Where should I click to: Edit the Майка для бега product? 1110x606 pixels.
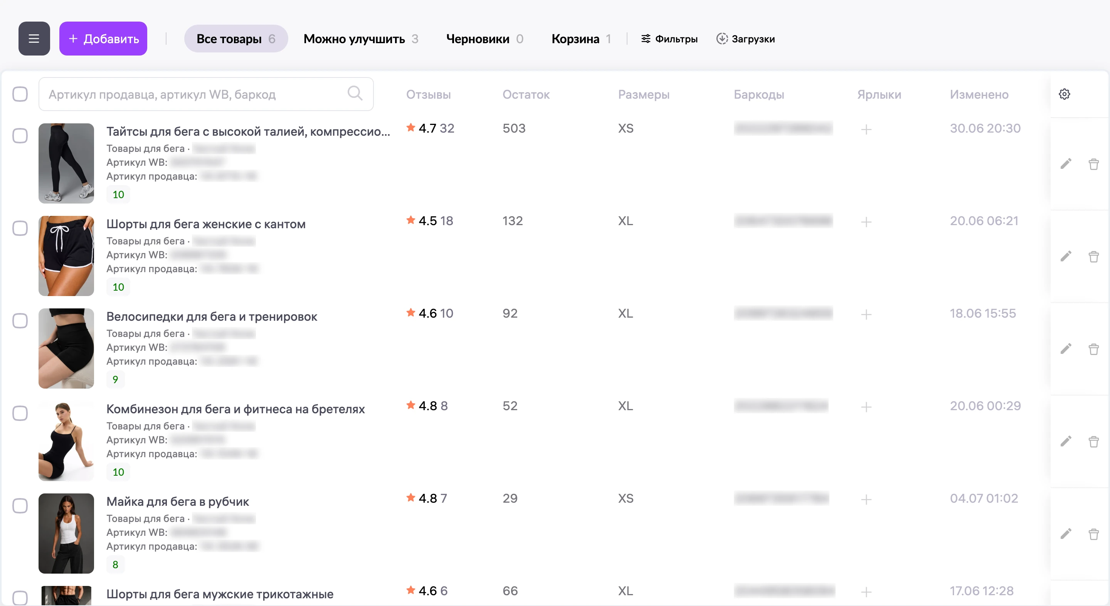point(1066,534)
